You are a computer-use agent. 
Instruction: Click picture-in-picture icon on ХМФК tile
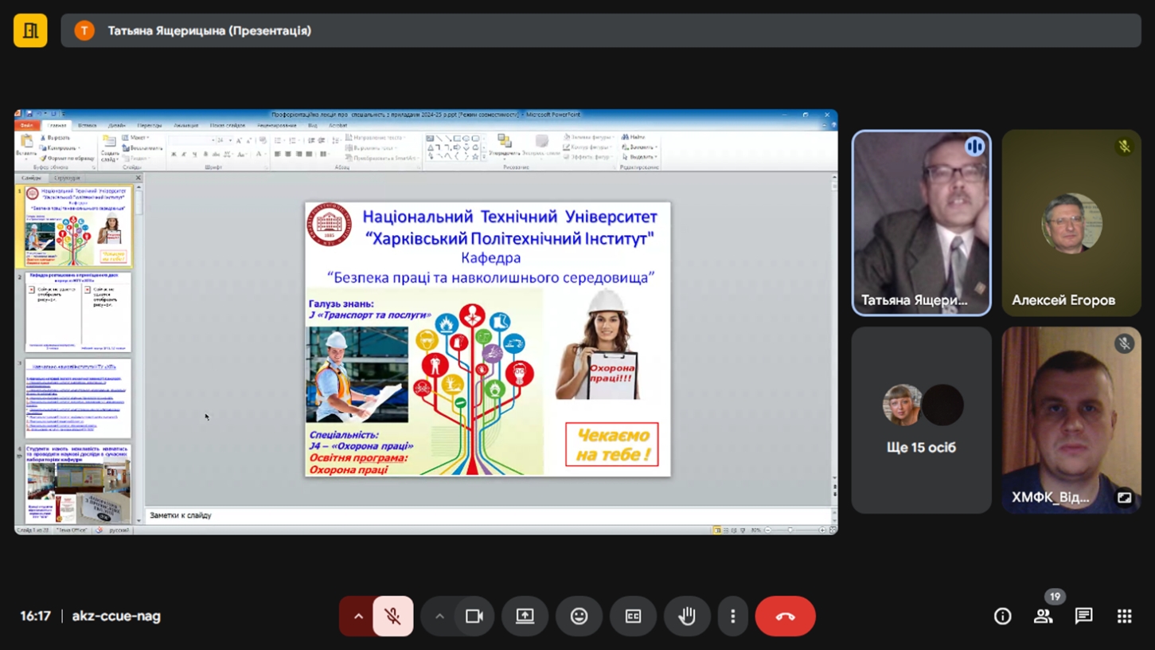(1124, 497)
